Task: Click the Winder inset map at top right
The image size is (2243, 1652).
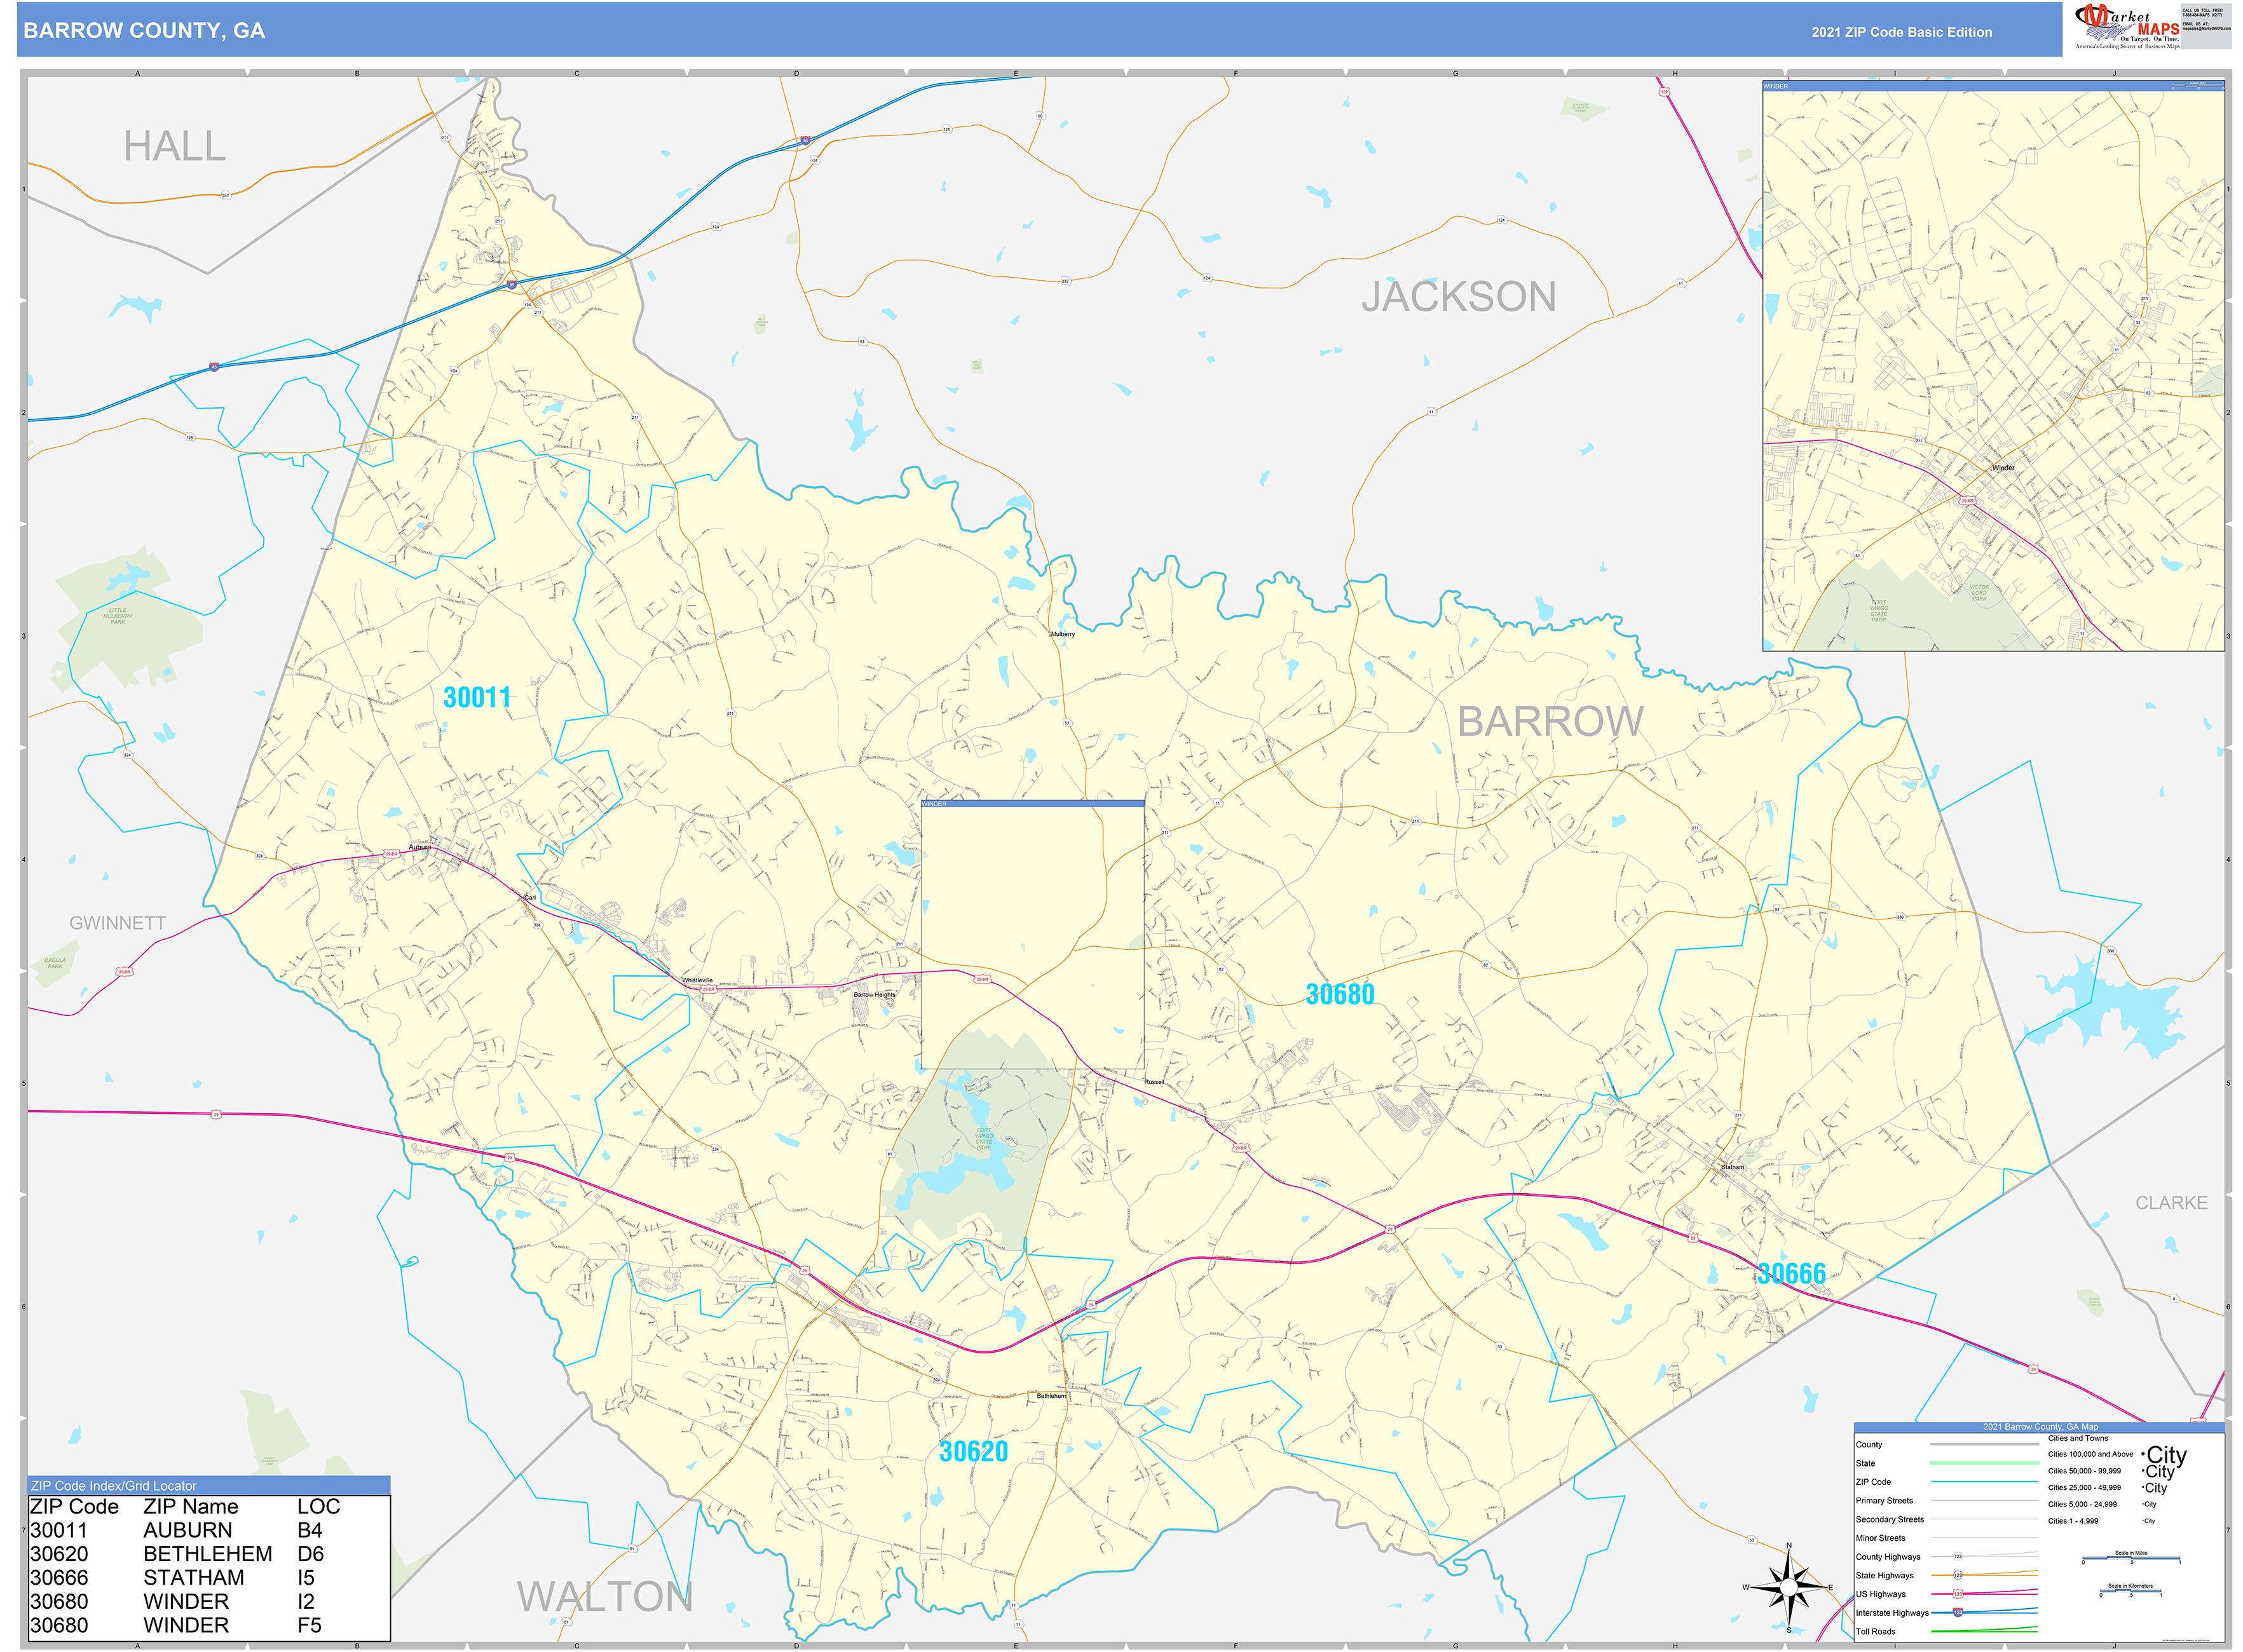Action: point(1993,366)
